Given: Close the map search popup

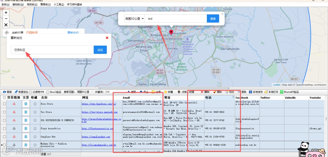Looking at the screenshot, I should pos(222,14).
